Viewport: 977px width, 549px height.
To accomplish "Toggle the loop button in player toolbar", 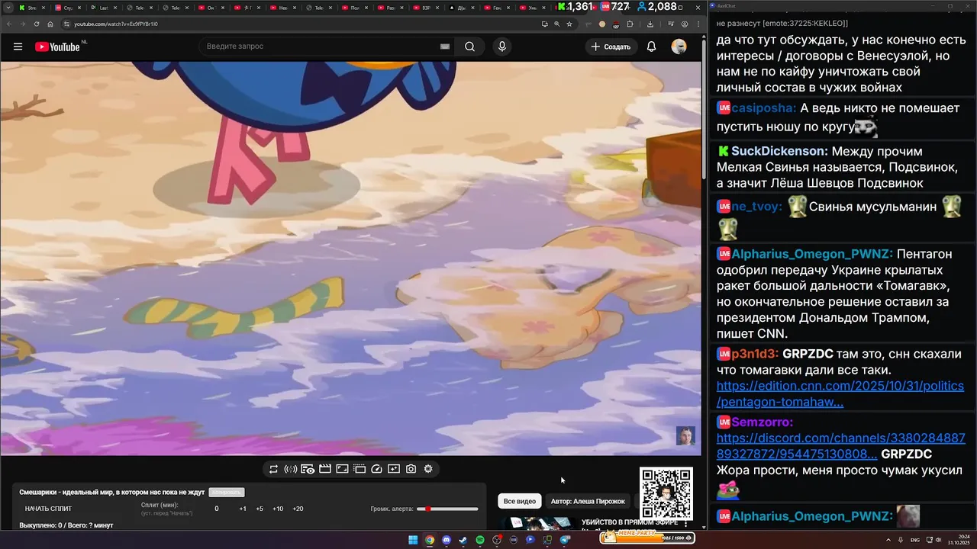I will click(273, 469).
